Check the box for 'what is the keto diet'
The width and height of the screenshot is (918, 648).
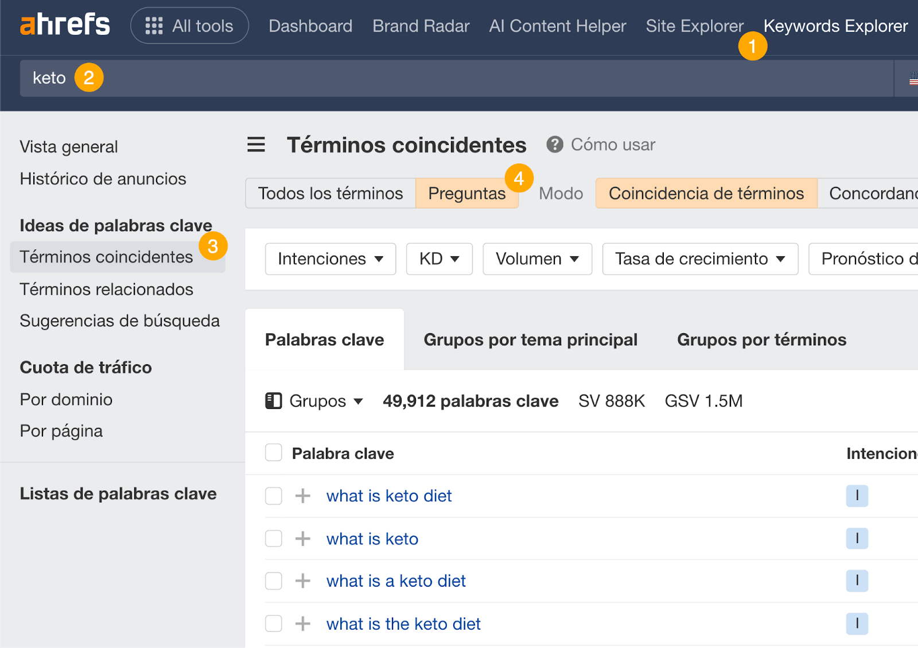coord(274,623)
